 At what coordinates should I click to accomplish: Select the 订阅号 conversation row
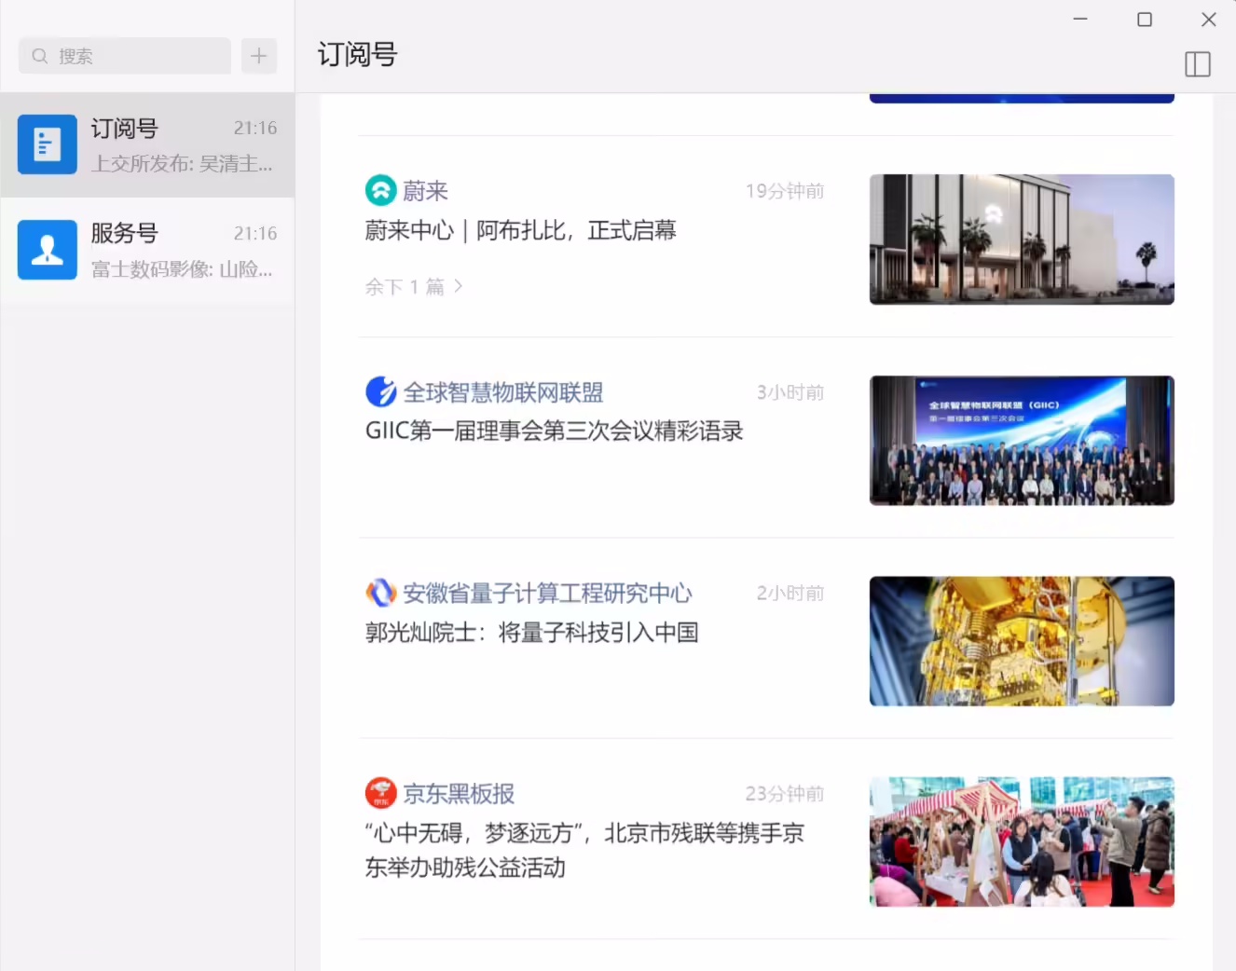147,144
